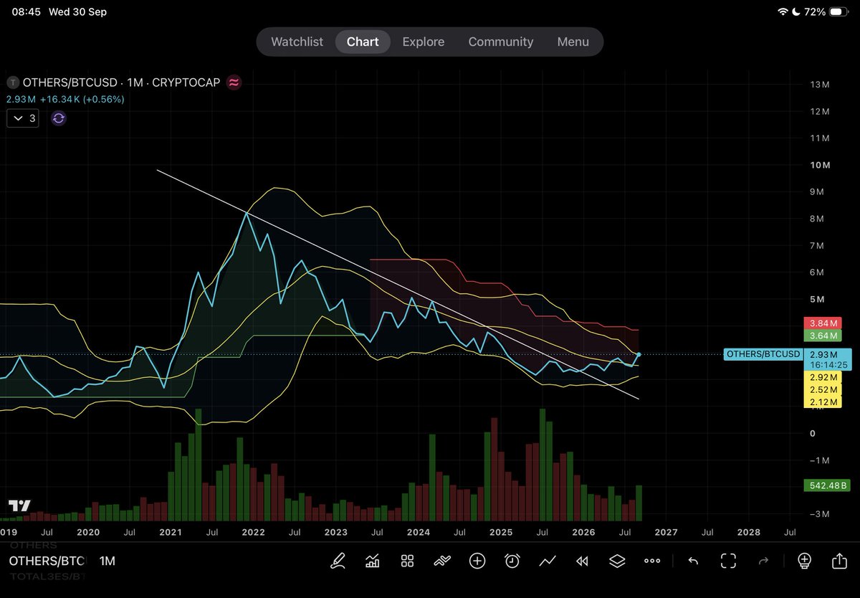Go to the Explore tab
Image resolution: width=860 pixels, height=598 pixels.
423,42
